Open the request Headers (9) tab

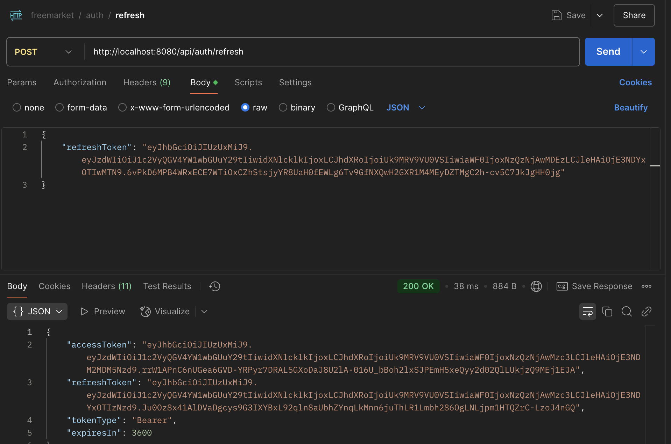pos(147,83)
